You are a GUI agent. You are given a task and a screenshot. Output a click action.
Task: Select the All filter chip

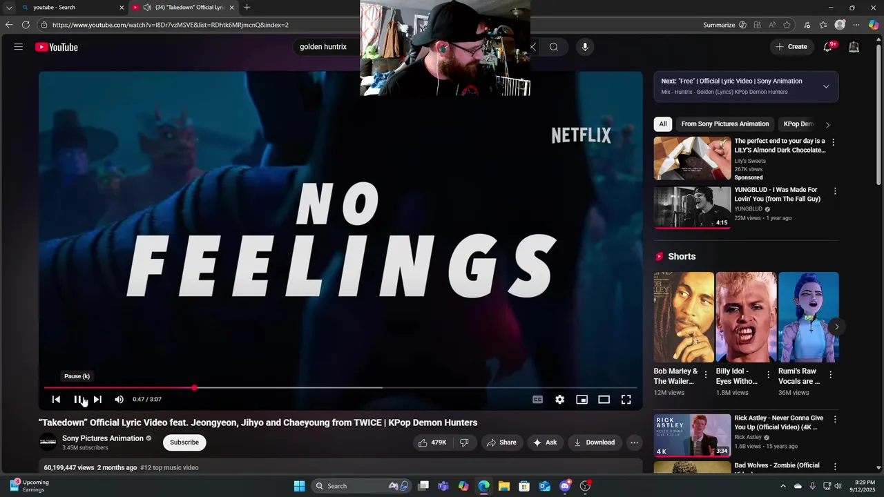(x=663, y=124)
